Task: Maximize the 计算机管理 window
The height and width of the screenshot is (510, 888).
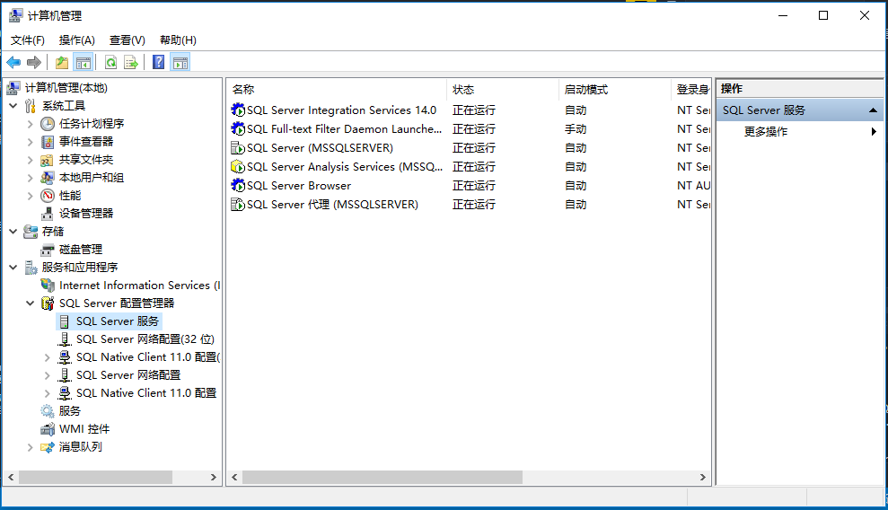Action: click(x=823, y=16)
